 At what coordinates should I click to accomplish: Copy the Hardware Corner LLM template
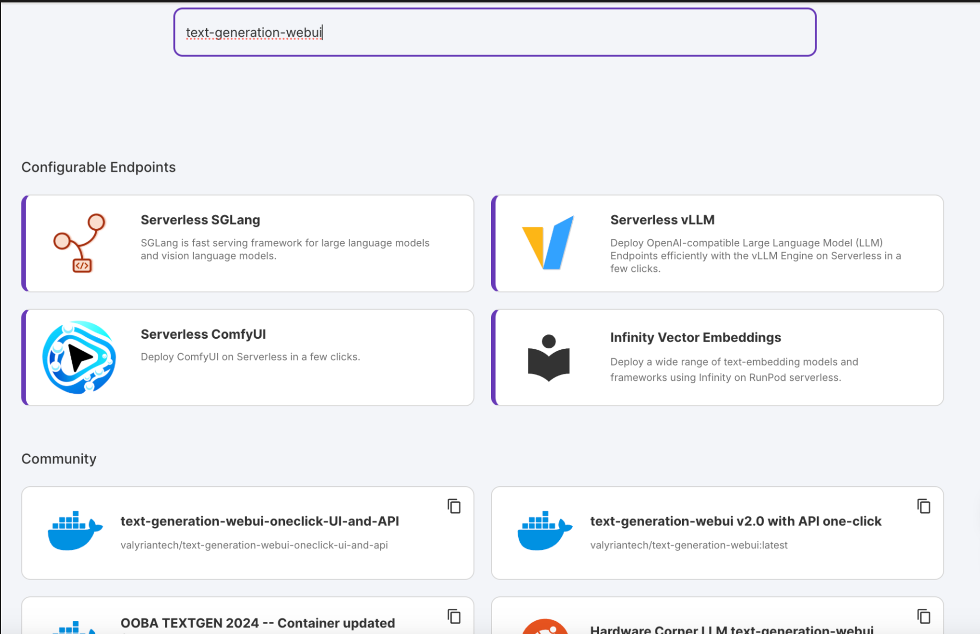pyautogui.click(x=924, y=617)
